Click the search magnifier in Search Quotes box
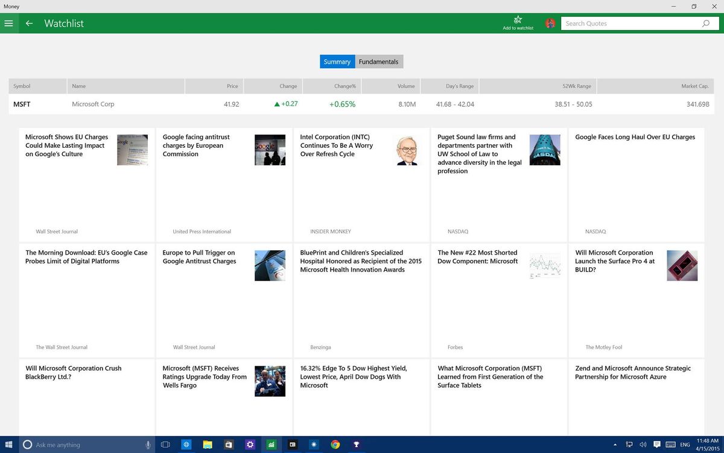Viewport: 724px width, 453px height. (705, 23)
